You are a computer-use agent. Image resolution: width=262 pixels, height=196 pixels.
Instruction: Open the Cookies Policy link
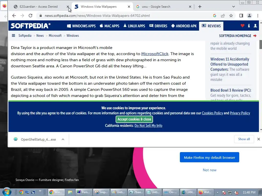point(212,113)
